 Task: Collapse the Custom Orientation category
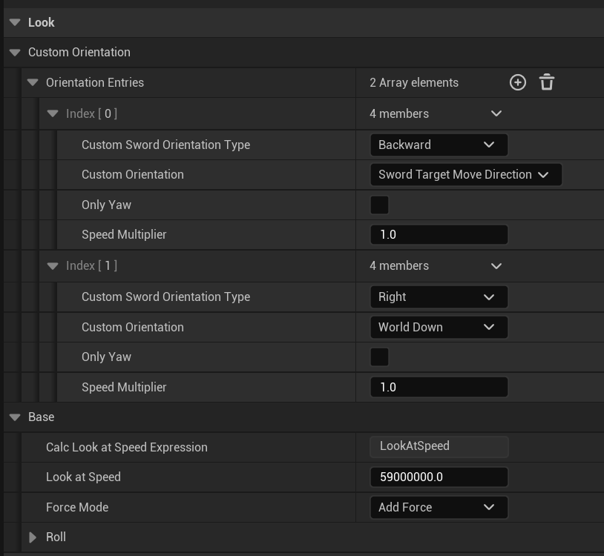point(15,52)
